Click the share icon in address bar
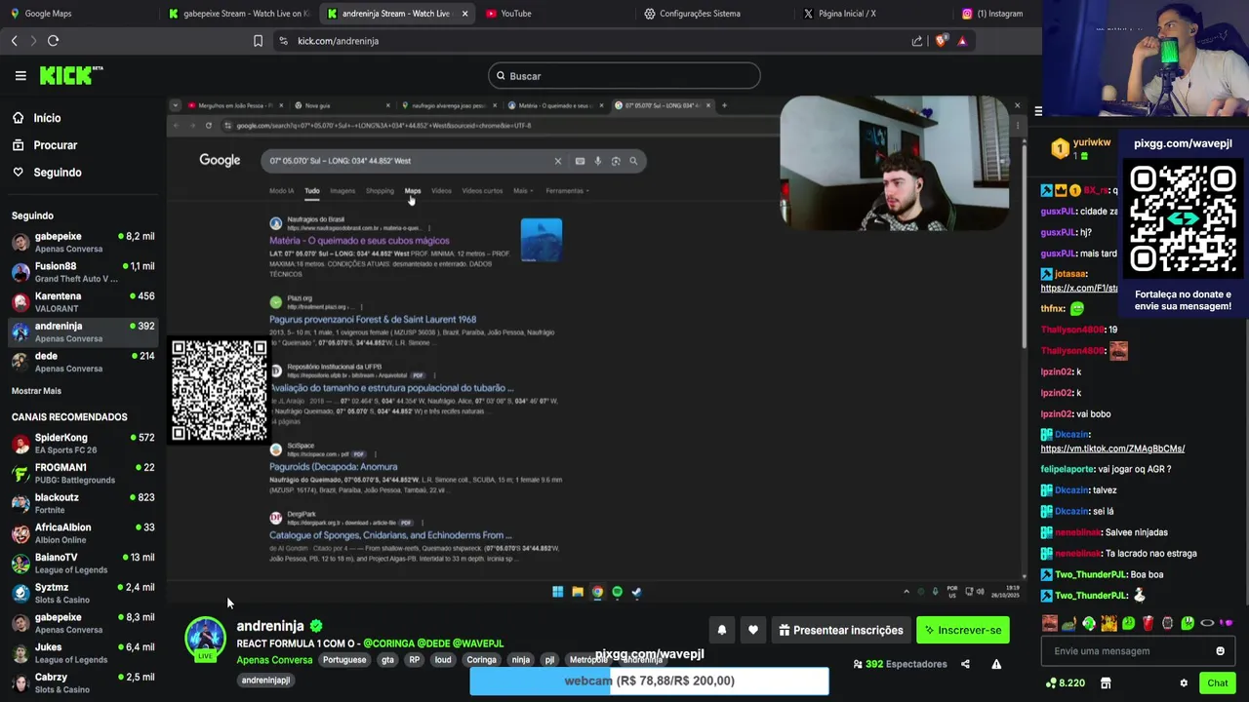 (917, 41)
